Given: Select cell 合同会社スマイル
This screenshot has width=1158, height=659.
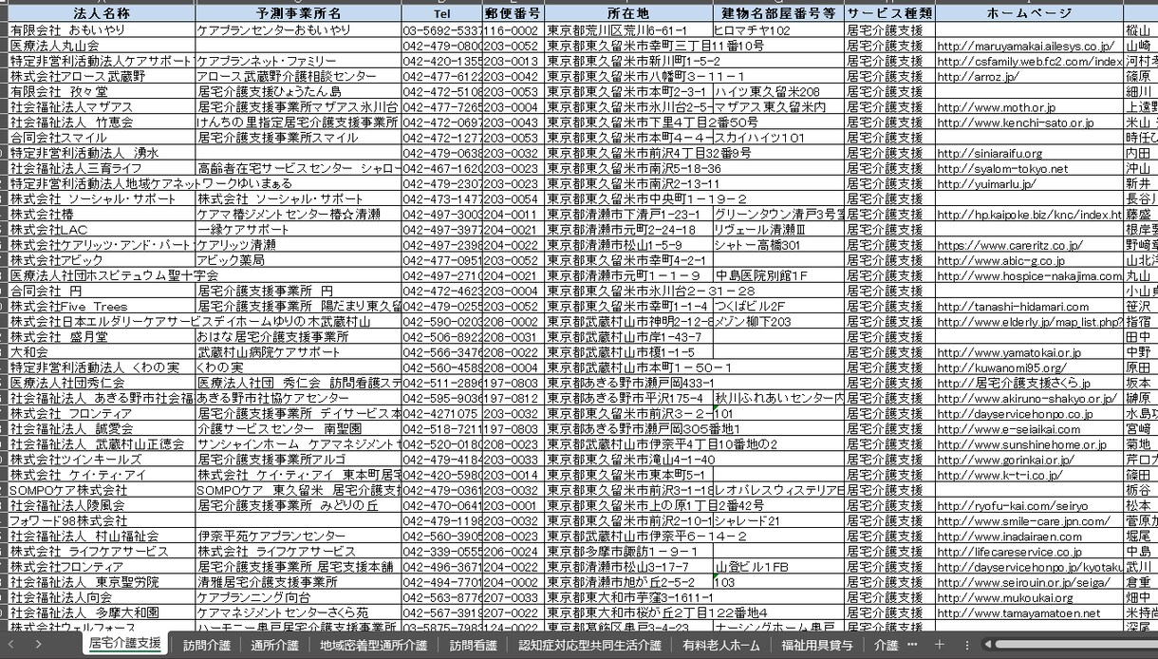Looking at the screenshot, I should [x=103, y=138].
